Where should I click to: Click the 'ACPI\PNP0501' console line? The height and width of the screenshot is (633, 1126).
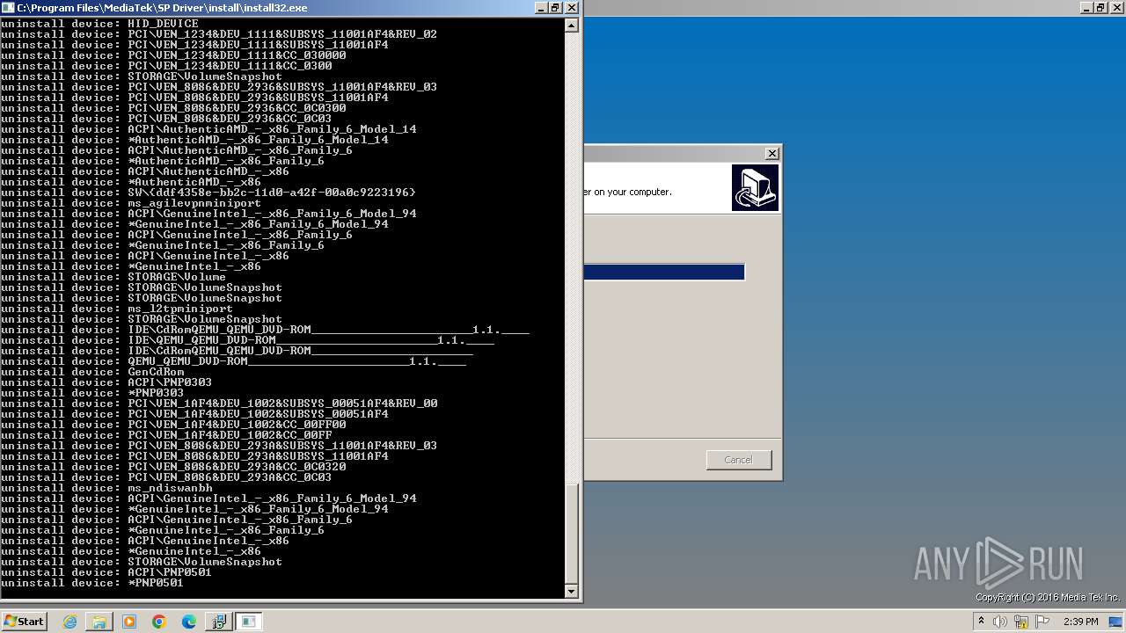coord(106,572)
